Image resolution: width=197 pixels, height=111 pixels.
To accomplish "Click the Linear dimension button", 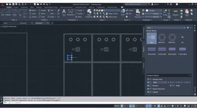I will 79,10.
